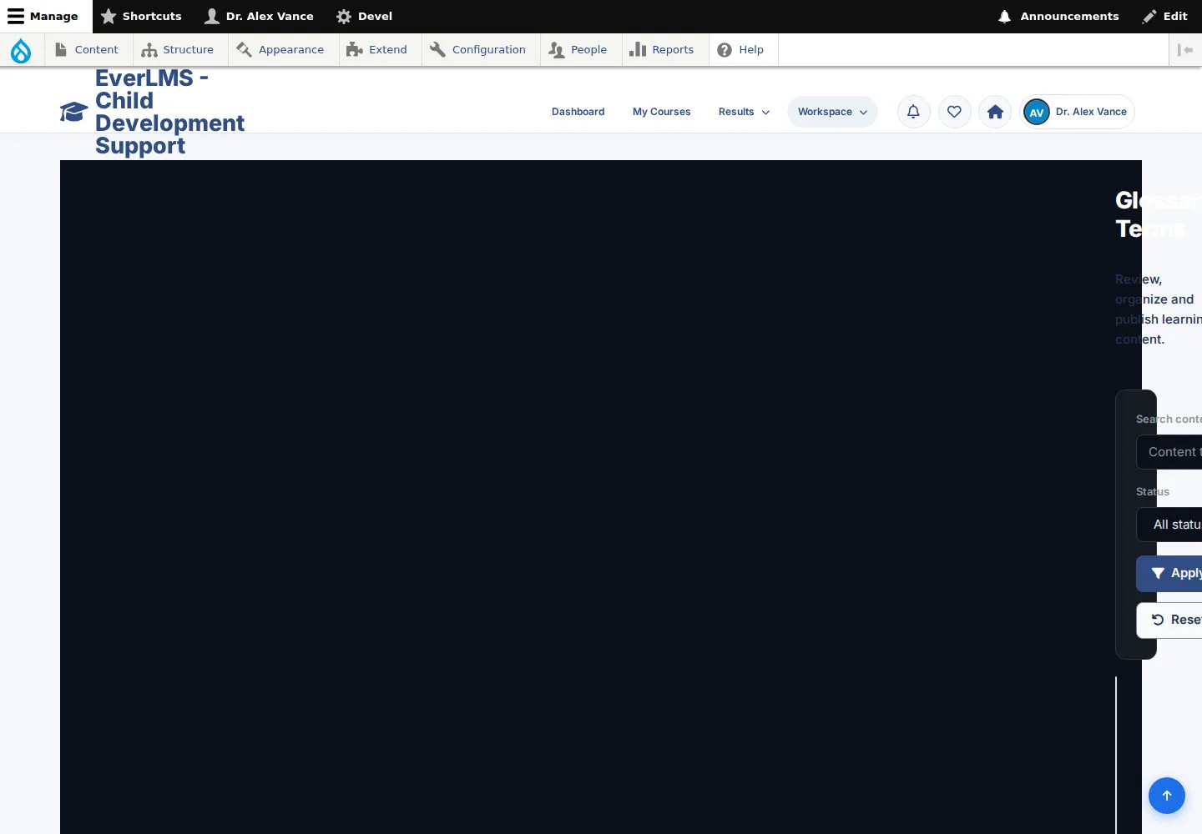Open the Configuration admin menu

[478, 50]
